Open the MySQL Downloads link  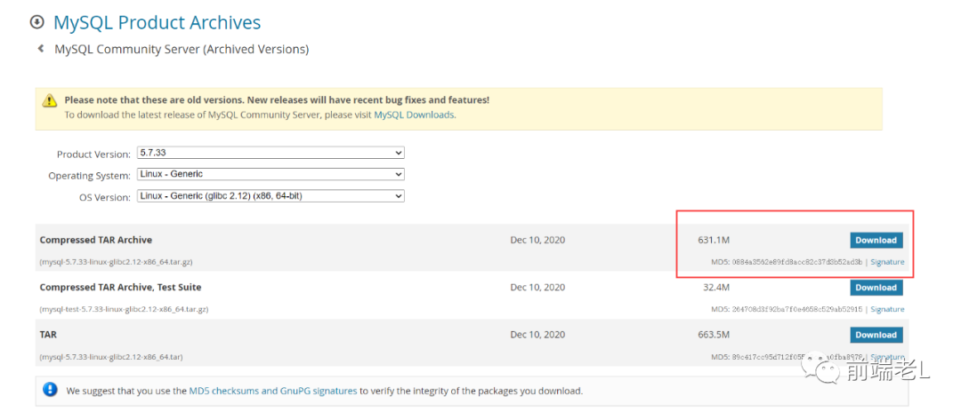(414, 115)
